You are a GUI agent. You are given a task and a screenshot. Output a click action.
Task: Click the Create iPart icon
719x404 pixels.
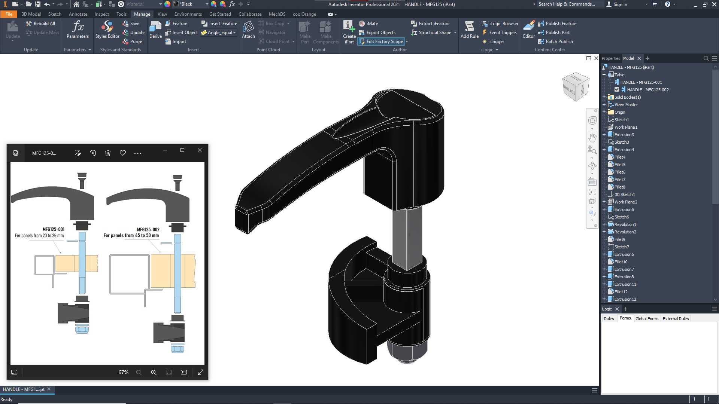(x=349, y=32)
